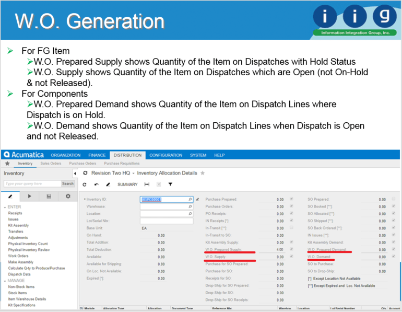Open the DISTRIBUTION menu
This screenshot has height=312, width=402.
127,155
